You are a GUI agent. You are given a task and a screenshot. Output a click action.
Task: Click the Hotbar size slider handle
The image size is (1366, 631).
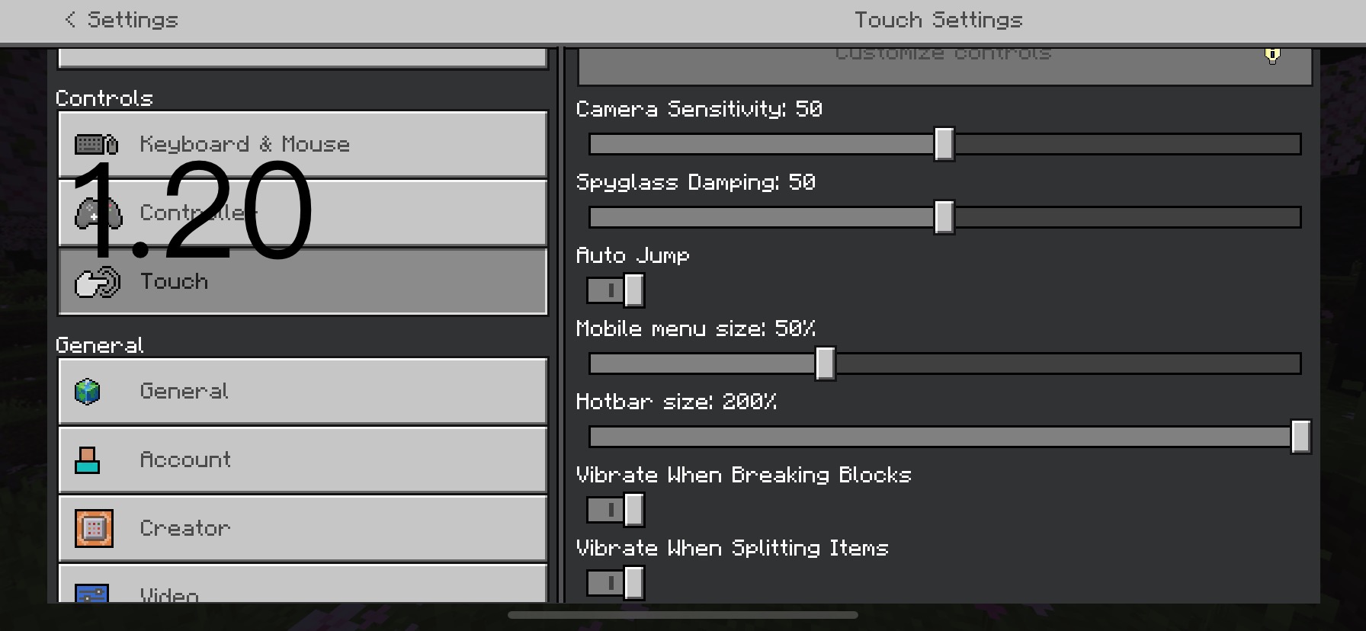click(1300, 437)
